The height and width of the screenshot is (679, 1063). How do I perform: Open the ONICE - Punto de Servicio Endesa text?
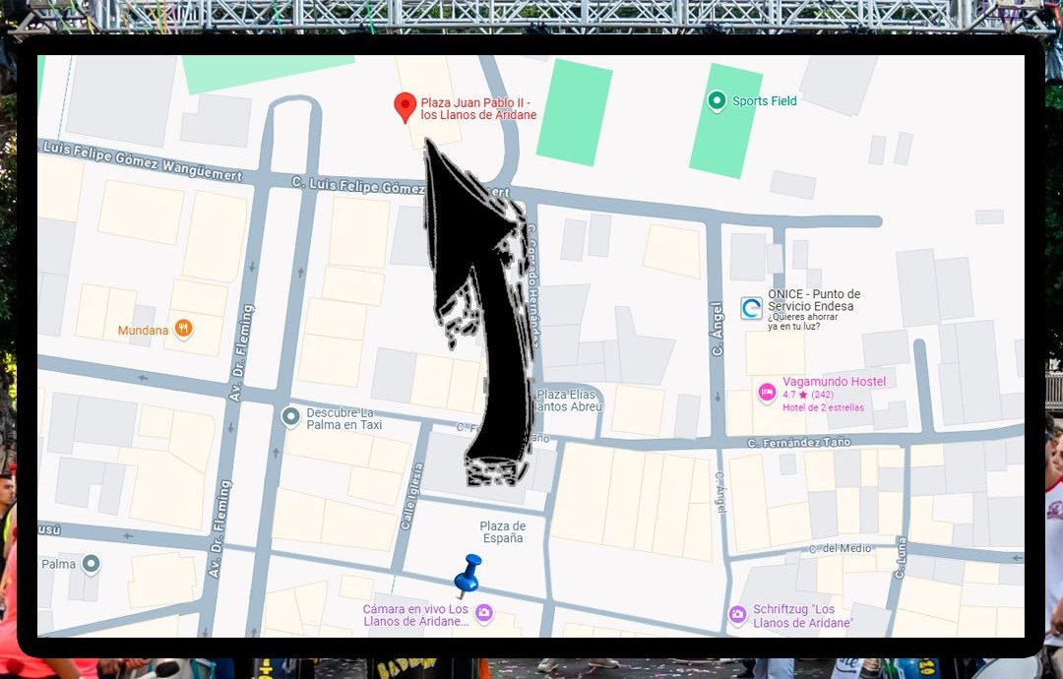point(813,300)
